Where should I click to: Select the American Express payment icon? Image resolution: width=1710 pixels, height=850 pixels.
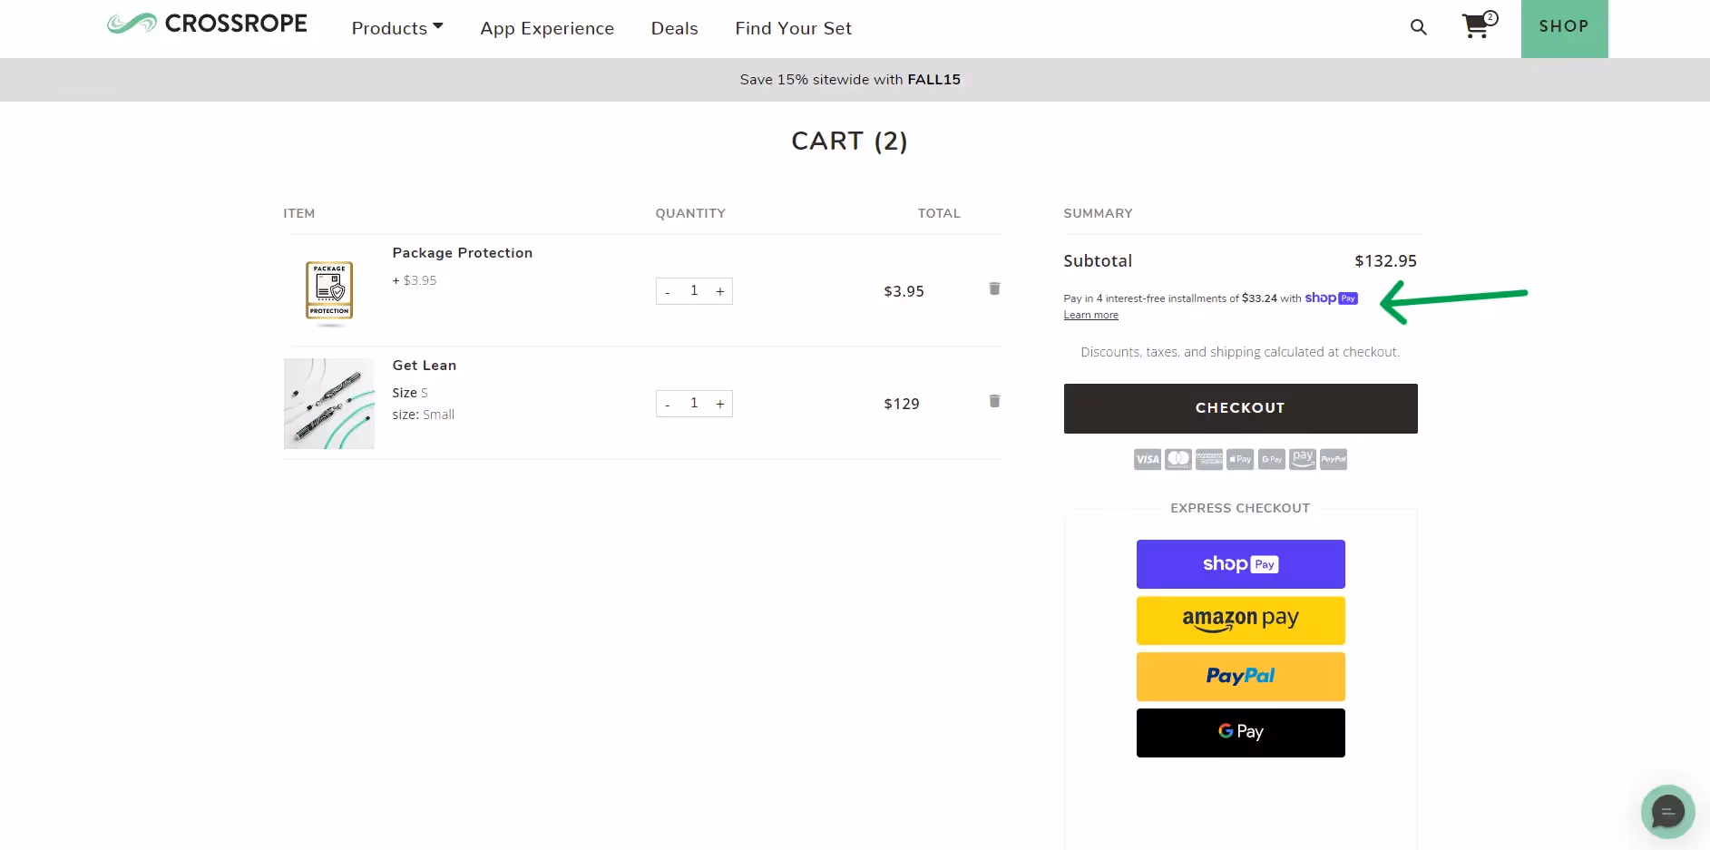click(1209, 459)
